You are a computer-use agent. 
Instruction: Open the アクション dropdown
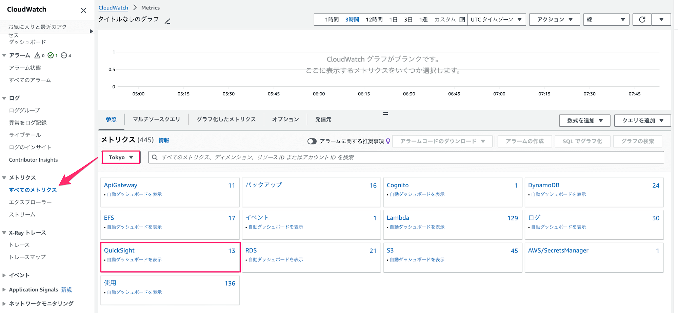(x=555, y=20)
